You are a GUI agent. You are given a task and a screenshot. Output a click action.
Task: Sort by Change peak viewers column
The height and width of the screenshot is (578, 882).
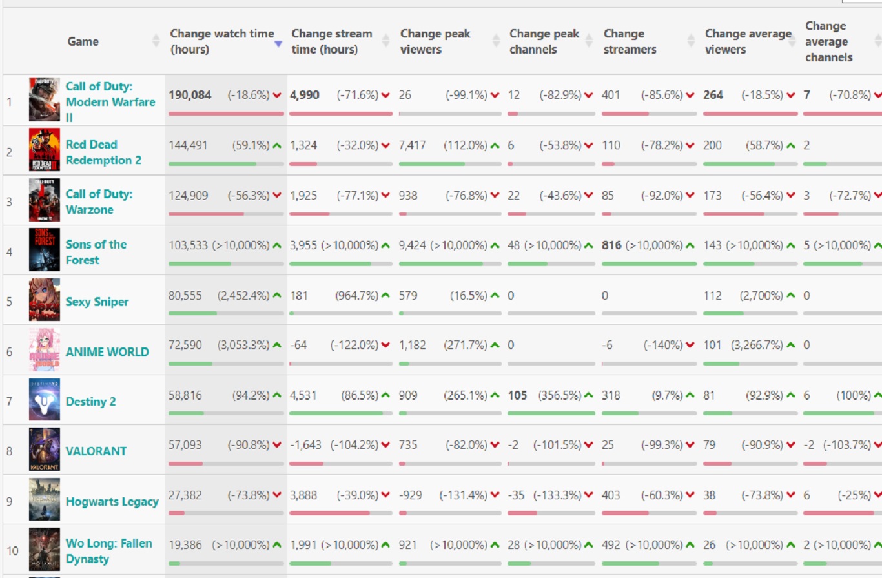[435, 41]
